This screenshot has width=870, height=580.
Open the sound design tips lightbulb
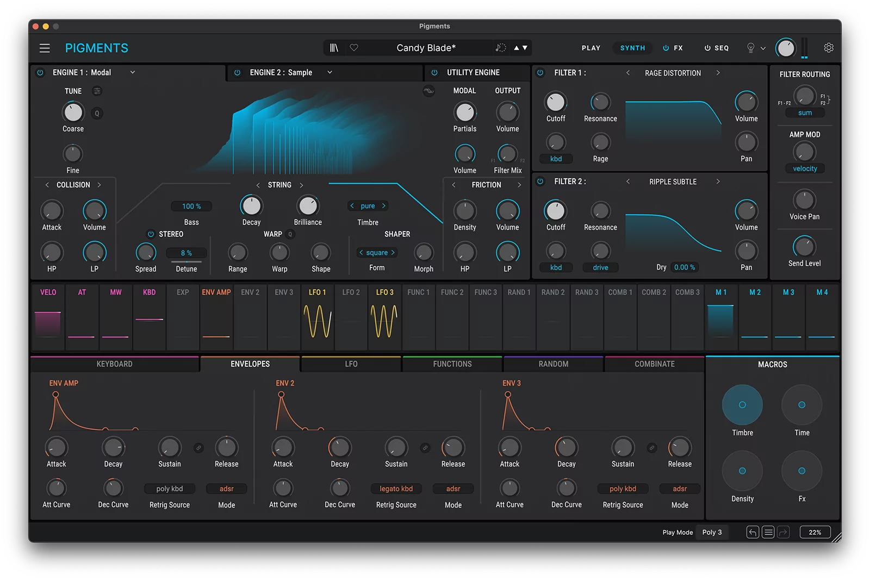pos(751,48)
